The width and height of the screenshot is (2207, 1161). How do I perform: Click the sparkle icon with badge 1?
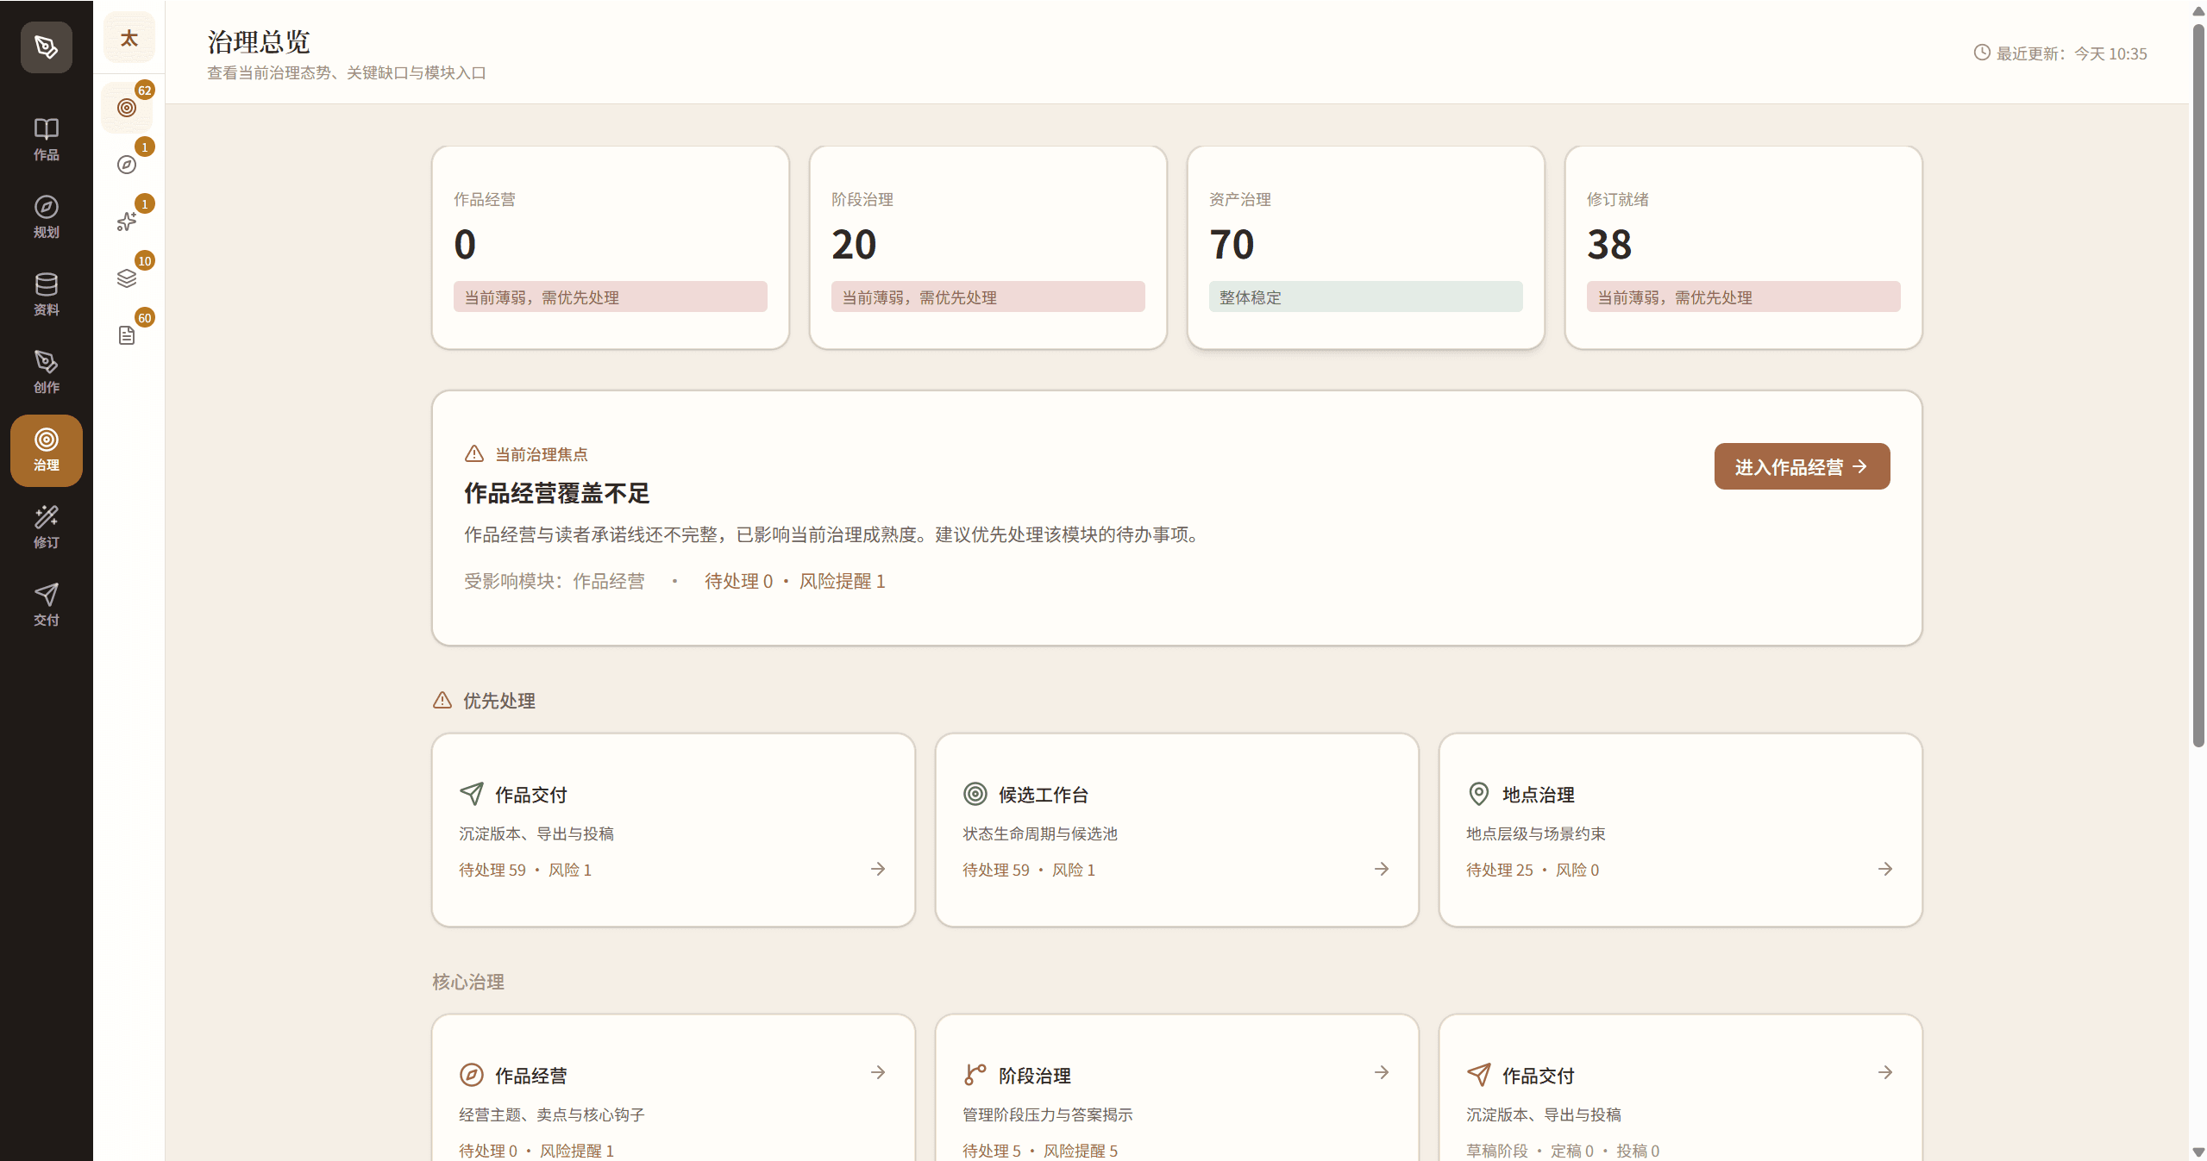[x=128, y=221]
